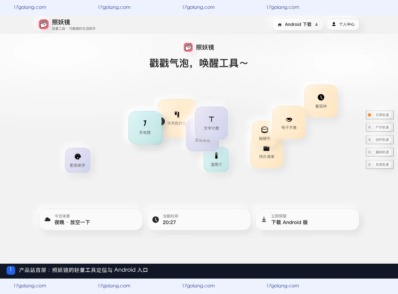Click the cloud icon in 今日体感 card
Viewport: 398px width, 294px height.
(48, 220)
